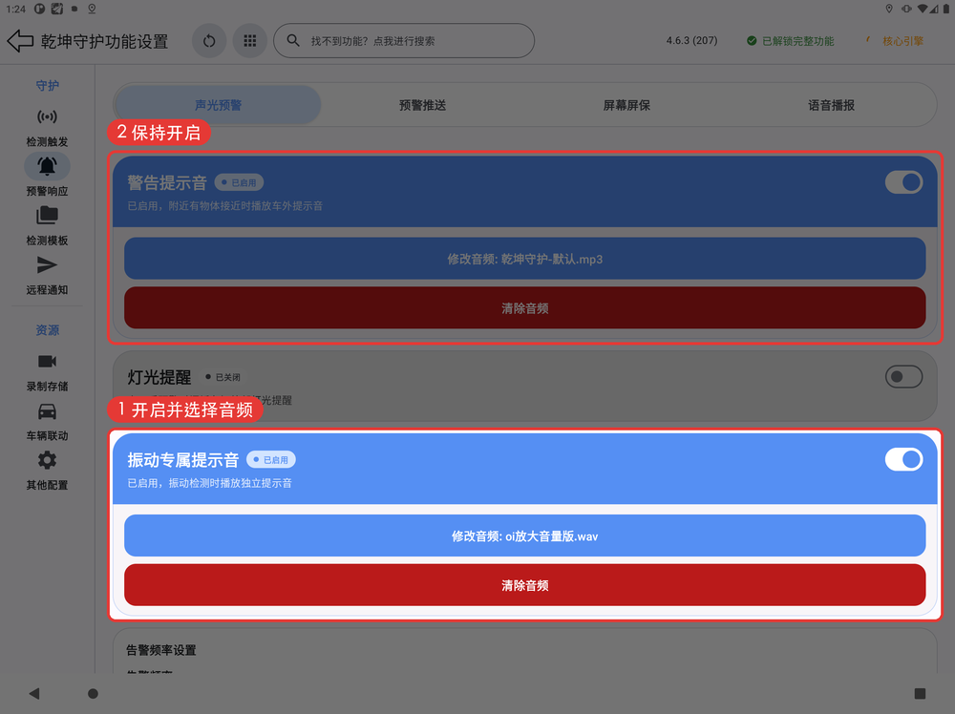Toggle 振动专属提示音 switch
Image resolution: width=955 pixels, height=714 pixels.
(903, 459)
